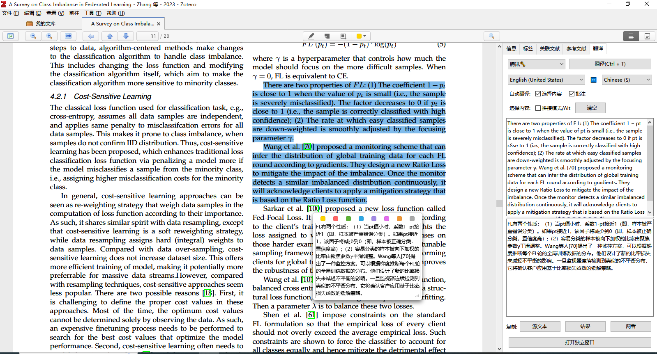
Task: Pick the yellow color in annotation popup
Action: 323,219
